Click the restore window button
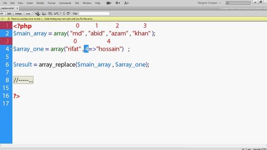 click(x=261, y=2)
